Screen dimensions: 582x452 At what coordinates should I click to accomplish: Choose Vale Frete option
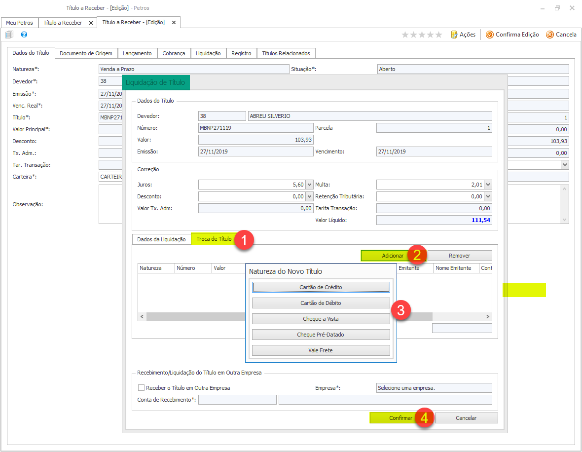coord(321,350)
